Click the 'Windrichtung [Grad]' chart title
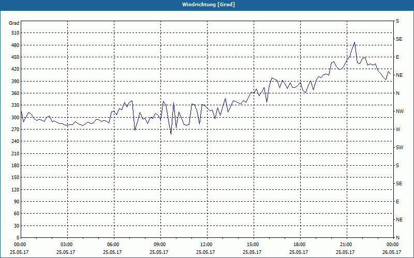This screenshot has height=258, width=414. (x=209, y=5)
